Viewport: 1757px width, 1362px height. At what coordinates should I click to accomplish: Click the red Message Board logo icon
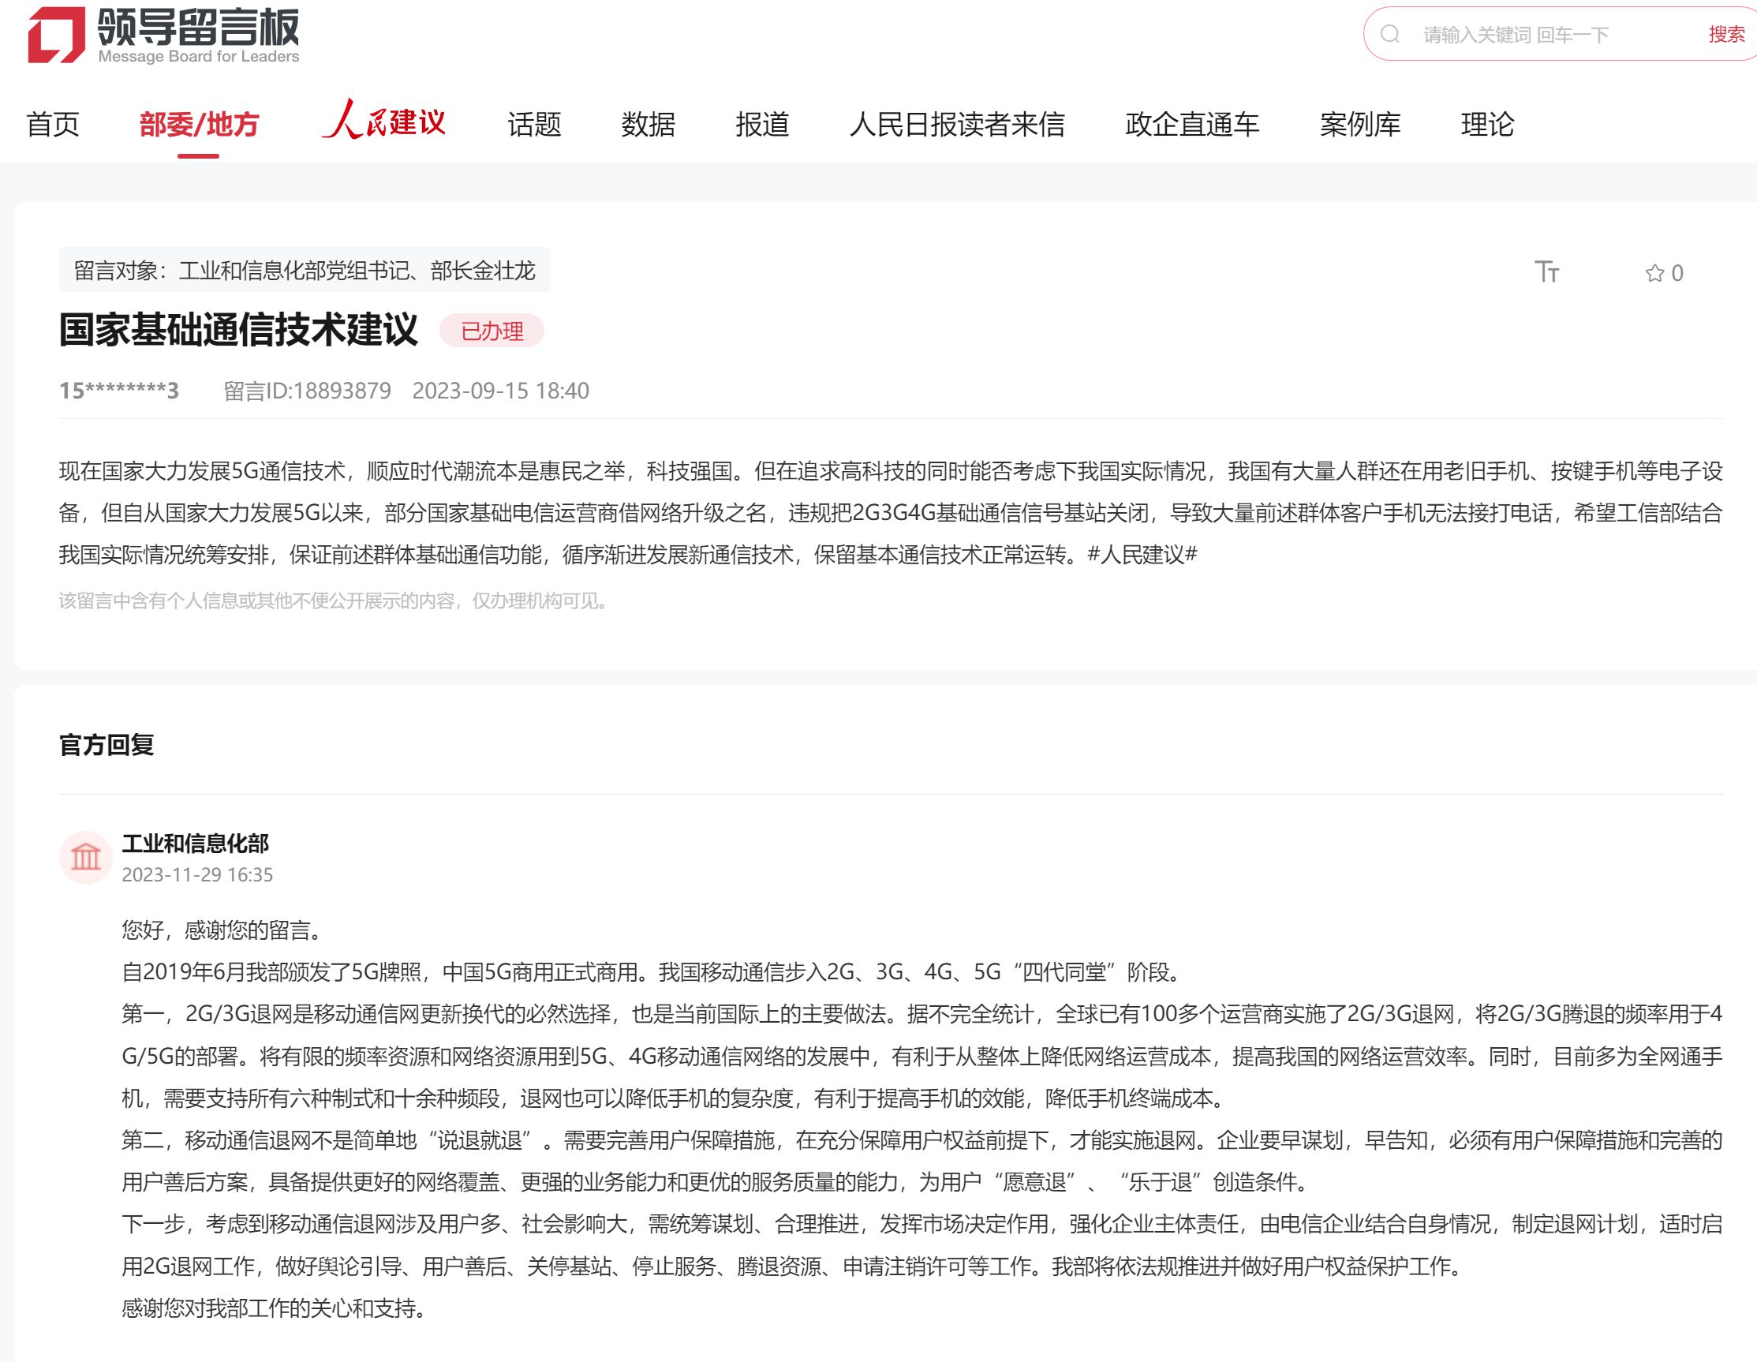pos(56,35)
